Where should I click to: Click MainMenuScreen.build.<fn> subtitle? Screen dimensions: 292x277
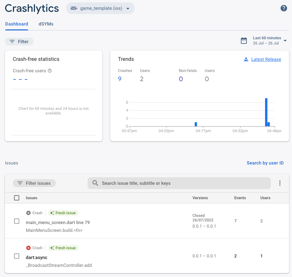pyautogui.click(x=54, y=230)
